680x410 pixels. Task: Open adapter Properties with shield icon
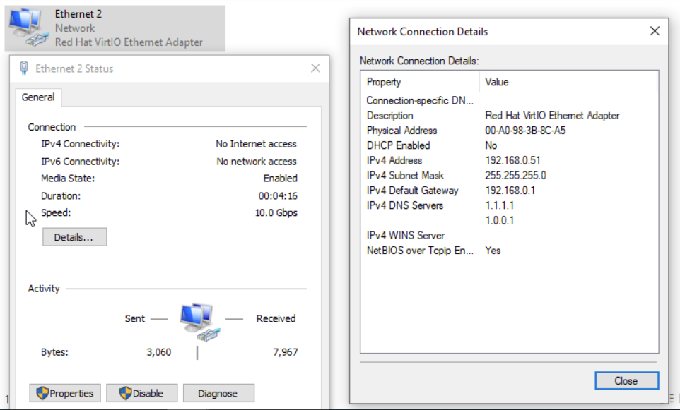(66, 393)
